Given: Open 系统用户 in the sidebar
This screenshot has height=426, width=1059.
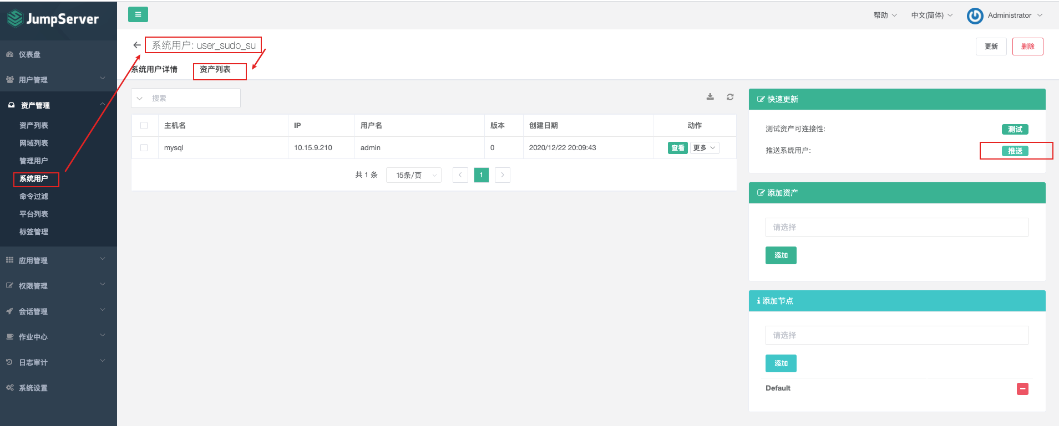Looking at the screenshot, I should (34, 178).
